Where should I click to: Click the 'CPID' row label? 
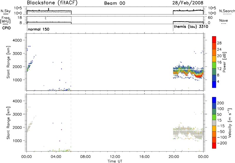6,28
